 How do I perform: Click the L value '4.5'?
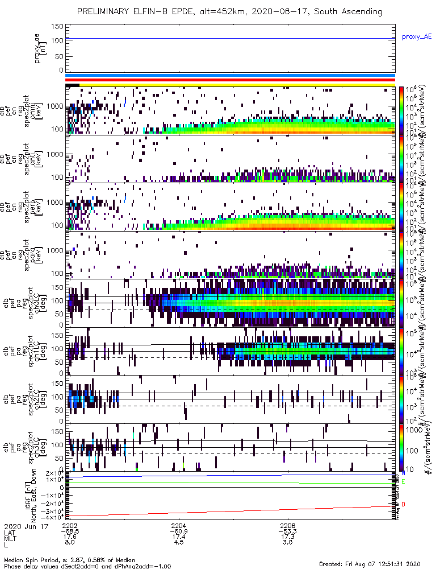pyautogui.click(x=178, y=542)
